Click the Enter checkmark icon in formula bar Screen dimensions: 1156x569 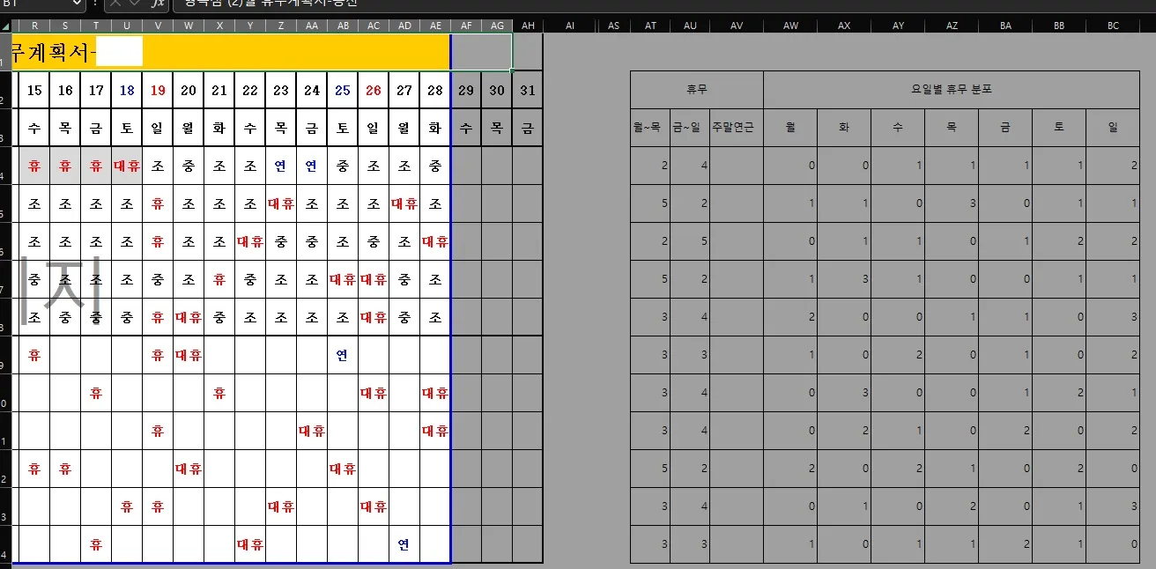137,4
